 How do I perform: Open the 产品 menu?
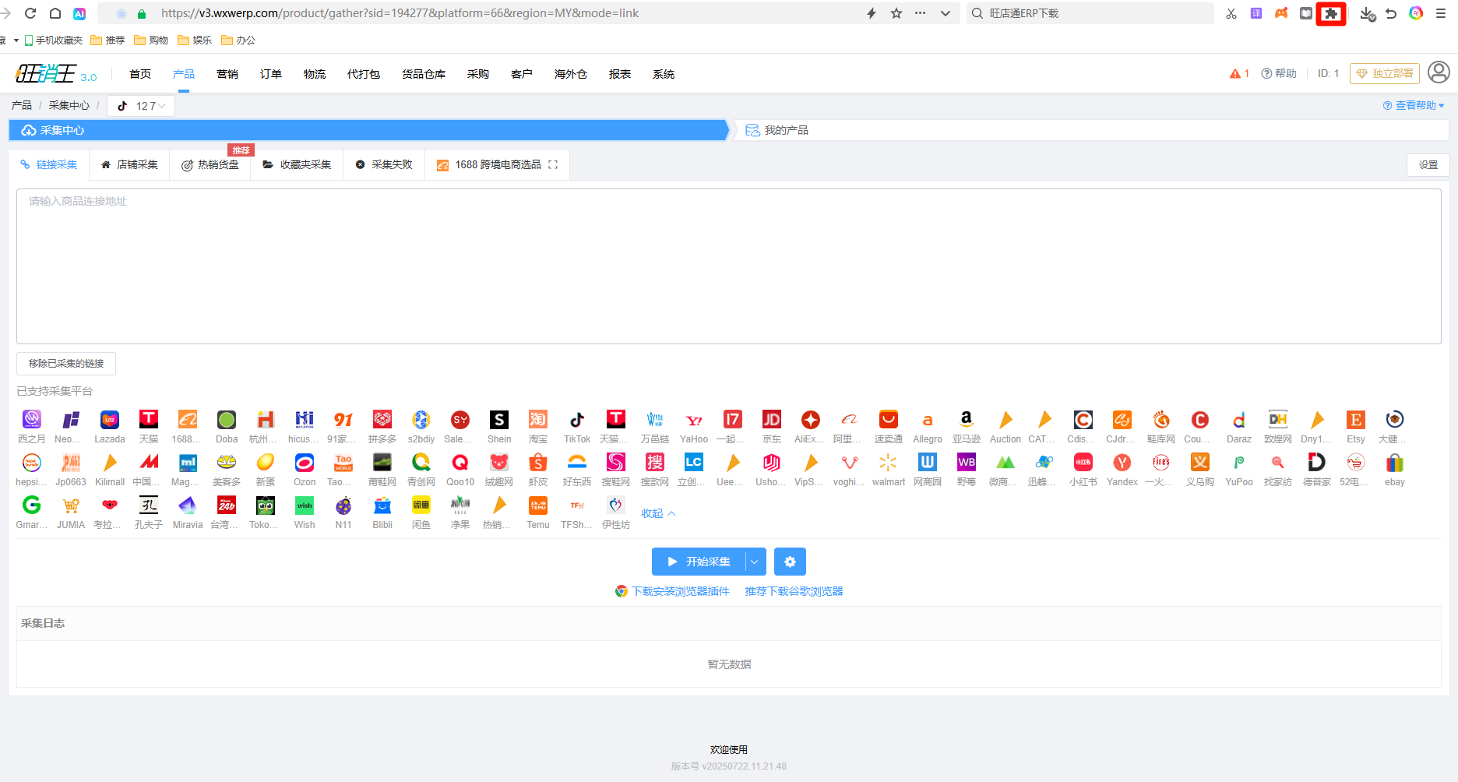(x=184, y=74)
